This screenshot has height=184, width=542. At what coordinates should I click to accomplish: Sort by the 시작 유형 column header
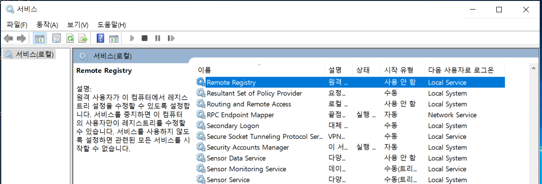[402, 71]
